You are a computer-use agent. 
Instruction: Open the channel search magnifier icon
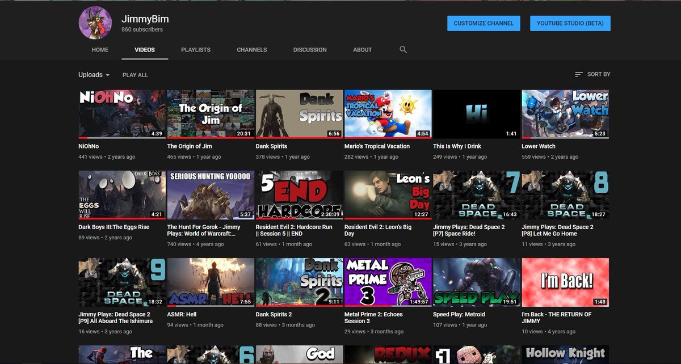[403, 50]
